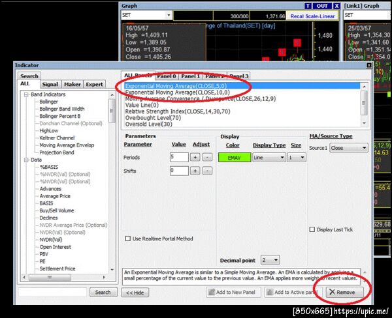Select %BASIS data item
This screenshot has width=392, height=318.
coord(49,167)
